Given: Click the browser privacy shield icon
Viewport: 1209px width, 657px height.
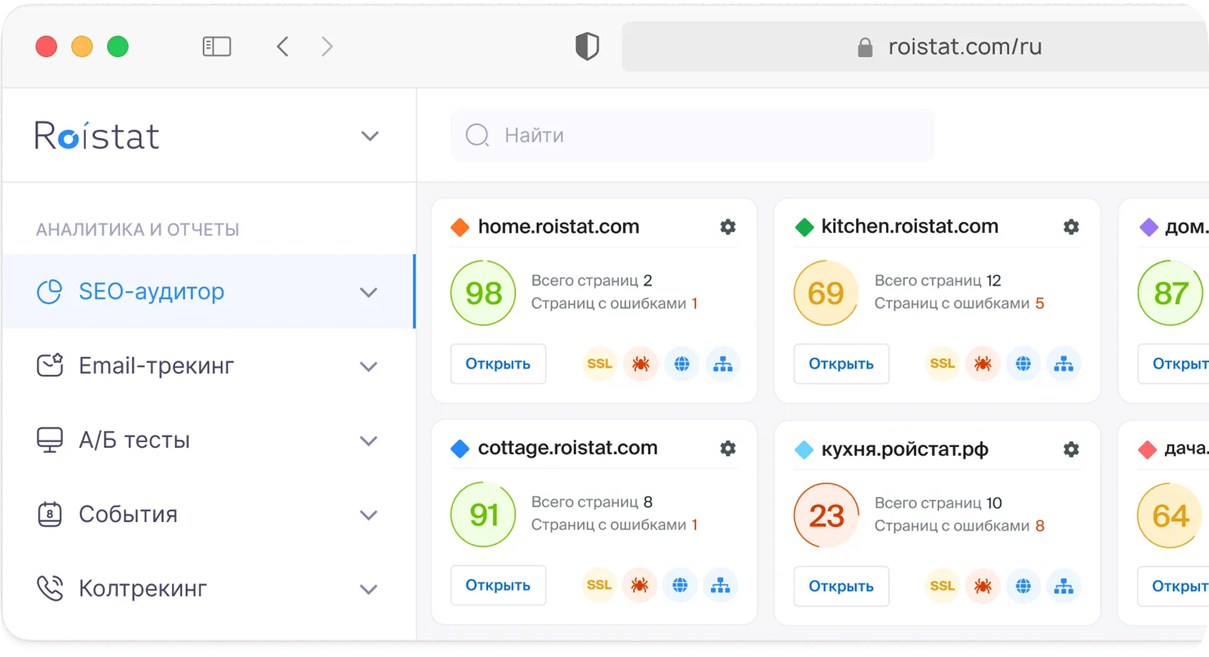Looking at the screenshot, I should point(587,47).
